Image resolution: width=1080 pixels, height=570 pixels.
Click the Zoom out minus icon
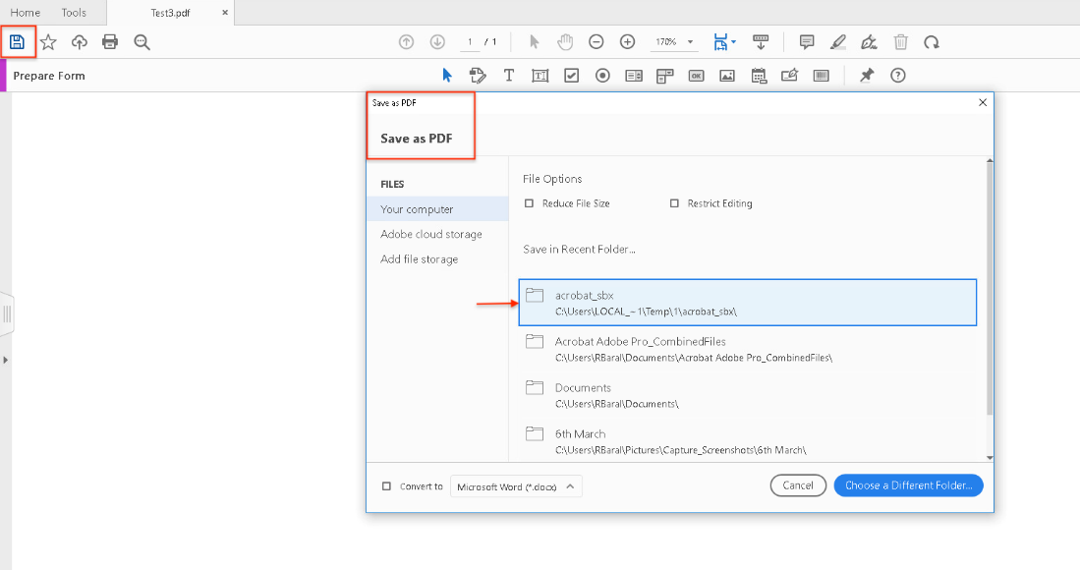click(596, 41)
